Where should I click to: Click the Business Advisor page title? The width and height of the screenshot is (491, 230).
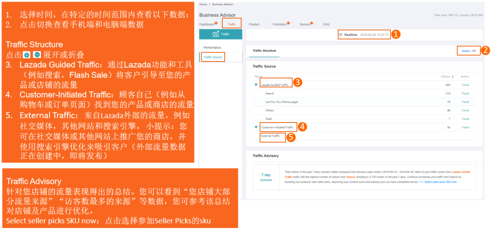coord(217,15)
